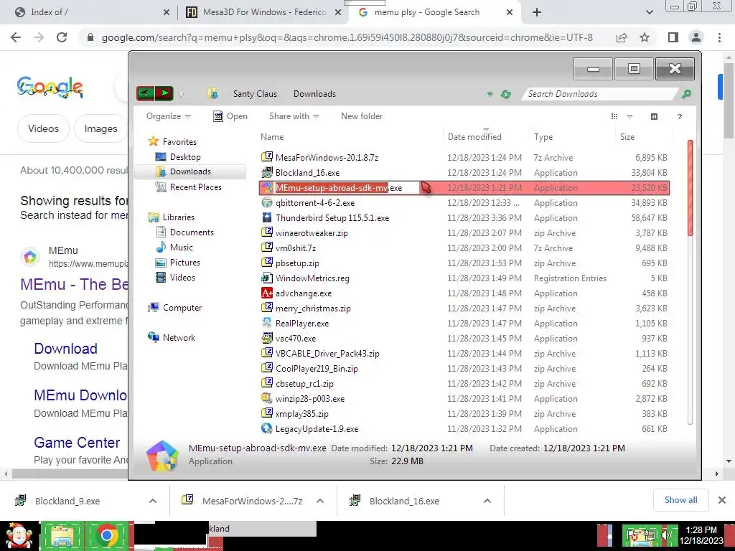Select Blockland_16.exe file icon in list
Viewport: 735px width, 551px height.
click(267, 172)
